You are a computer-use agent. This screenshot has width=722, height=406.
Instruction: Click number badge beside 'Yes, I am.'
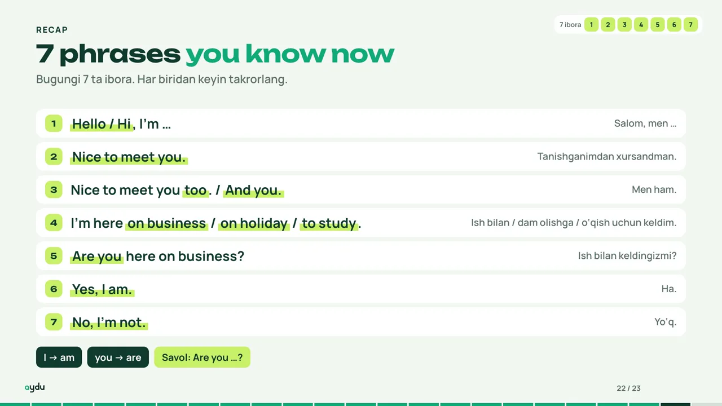tap(54, 289)
